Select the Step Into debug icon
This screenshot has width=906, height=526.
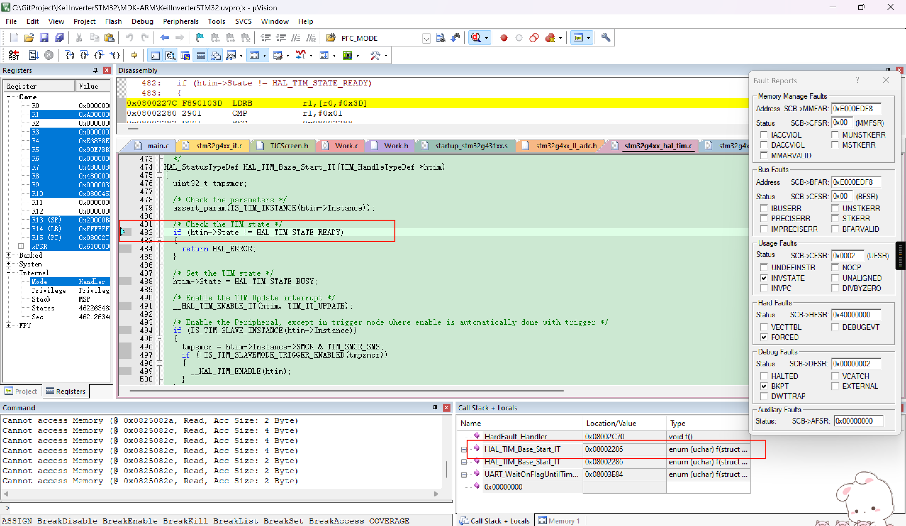coord(70,55)
